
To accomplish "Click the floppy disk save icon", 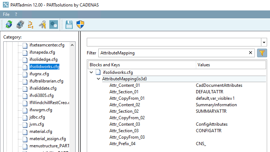I will pos(69,24).
